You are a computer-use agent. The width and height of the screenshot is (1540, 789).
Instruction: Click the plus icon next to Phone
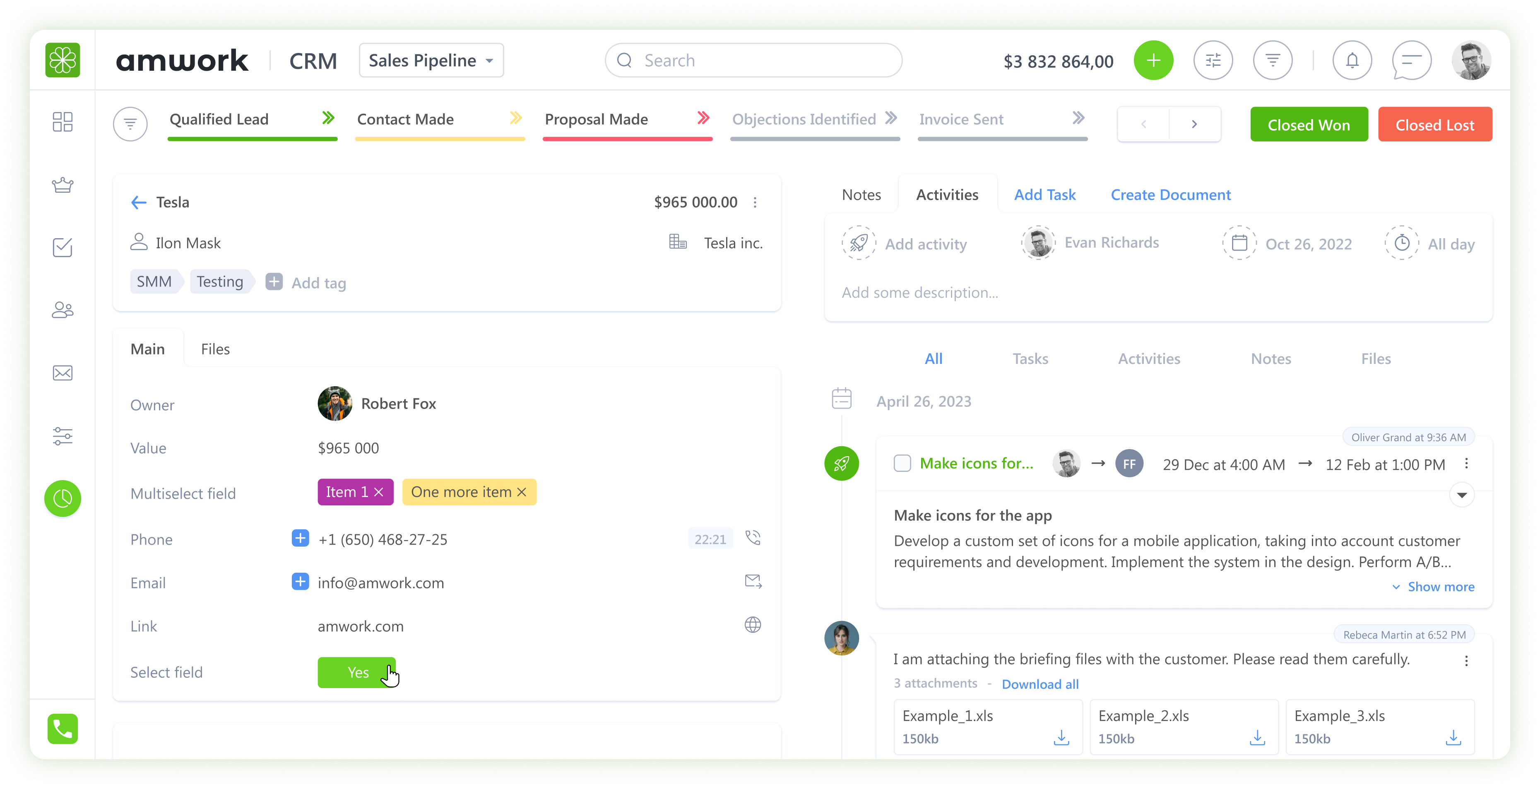pyautogui.click(x=300, y=538)
